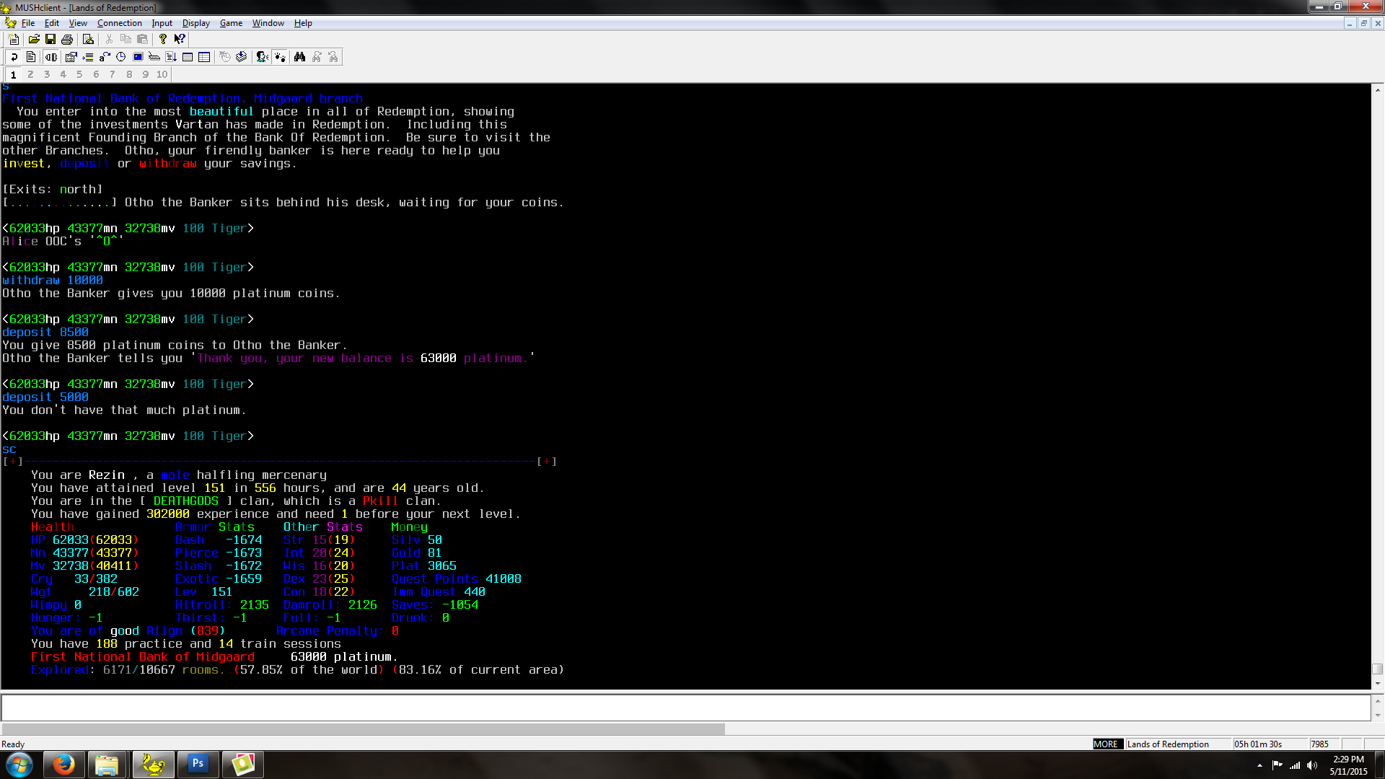Image resolution: width=1385 pixels, height=779 pixels.
Task: Click the keyboard/keypad toolbar icon
Action: click(x=154, y=57)
